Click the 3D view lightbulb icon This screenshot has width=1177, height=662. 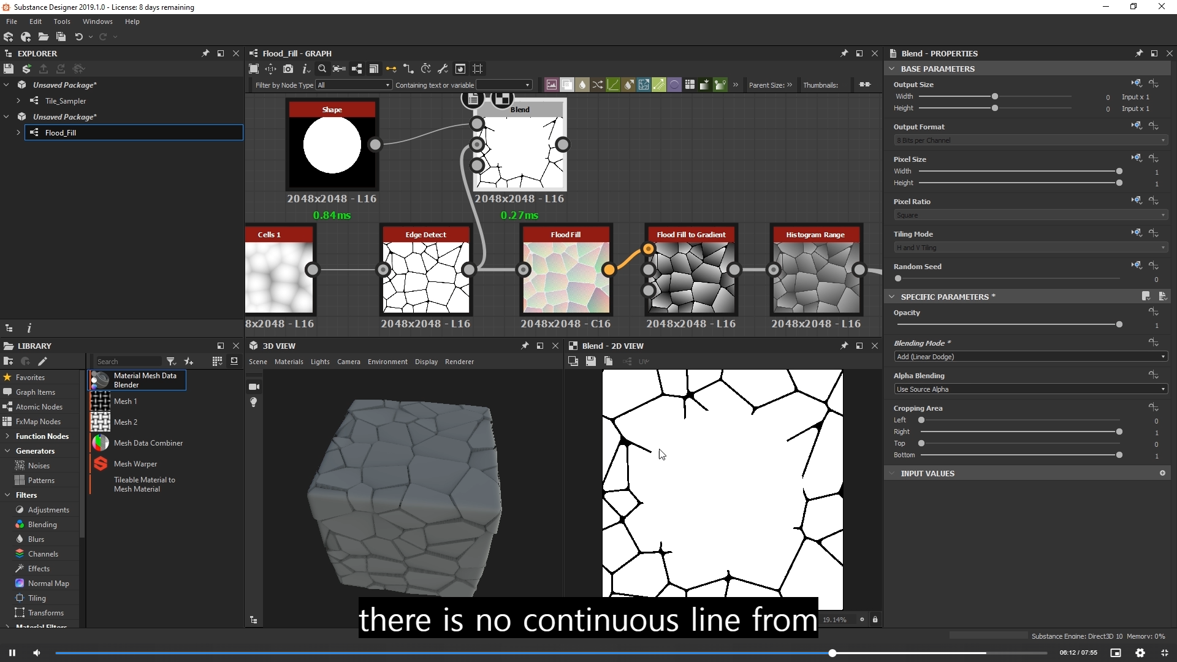coord(254,402)
